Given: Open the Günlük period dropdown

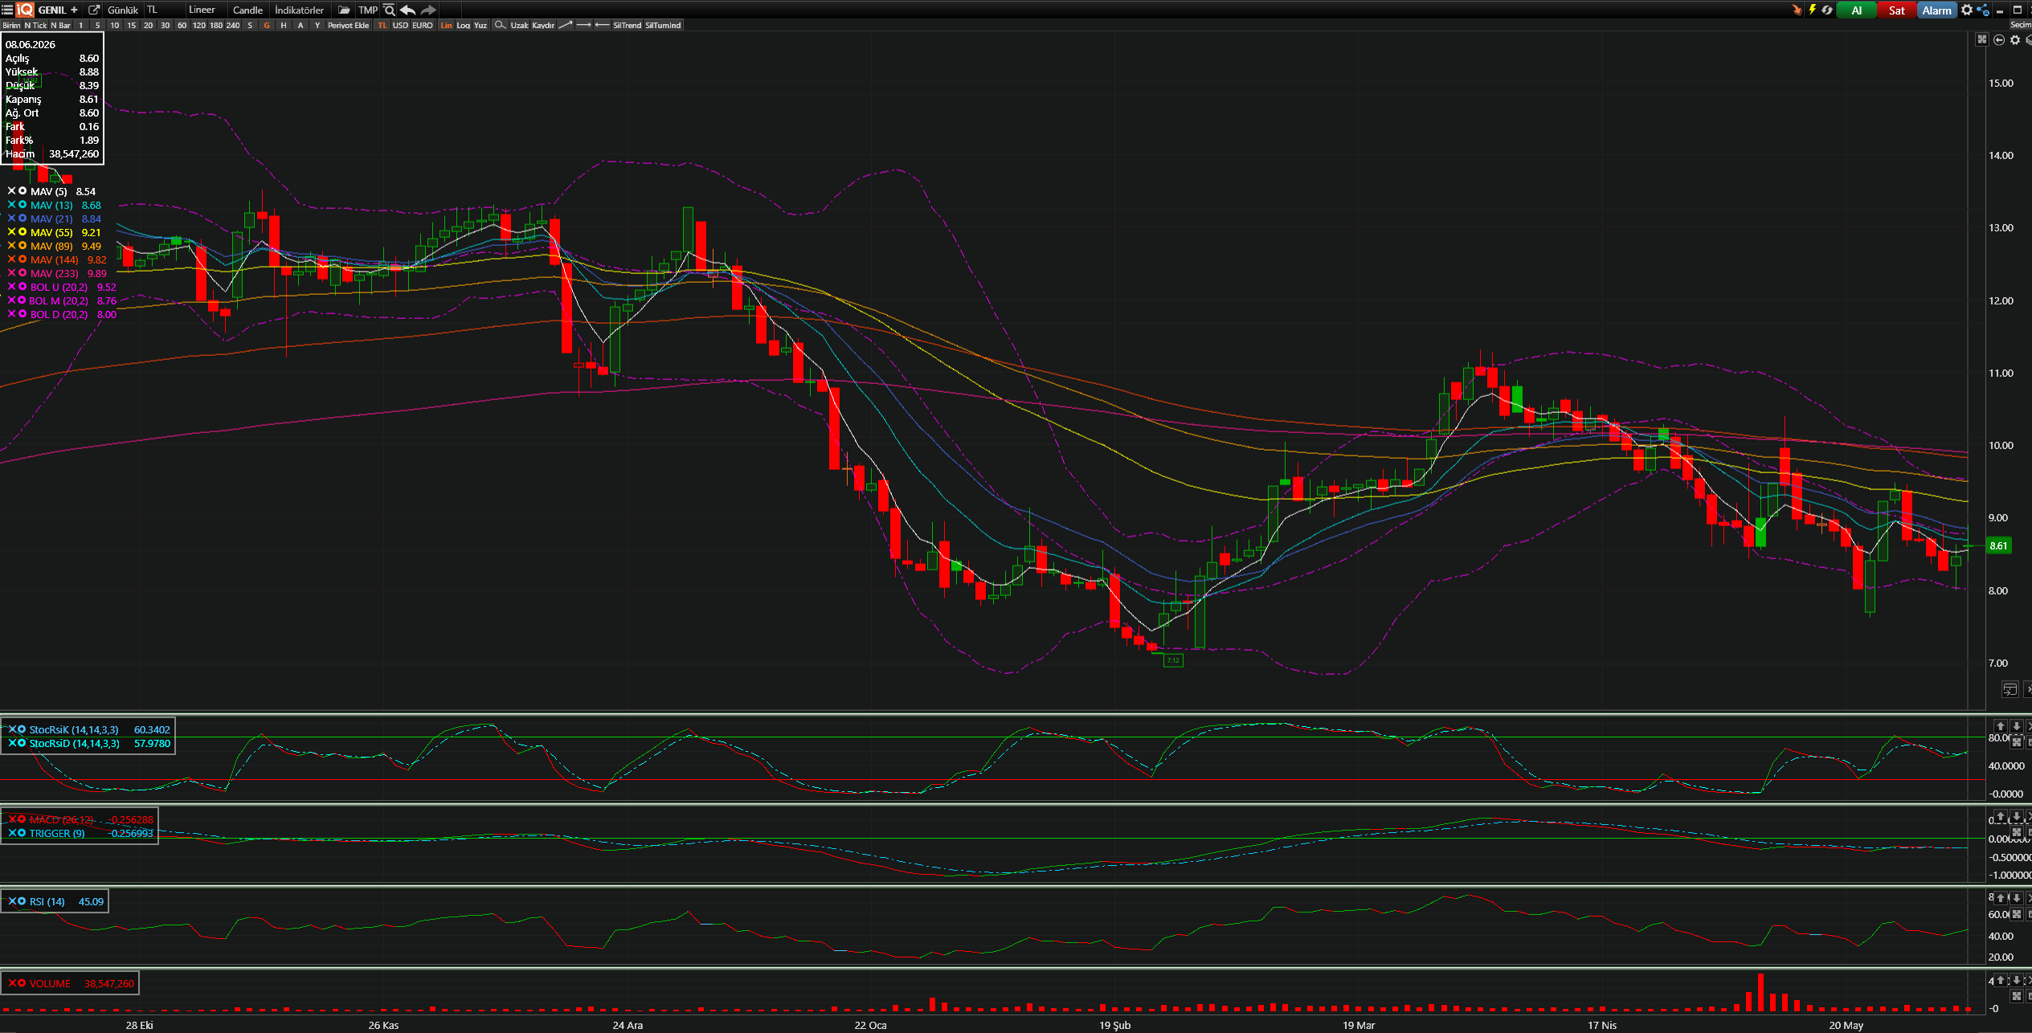Looking at the screenshot, I should [123, 10].
